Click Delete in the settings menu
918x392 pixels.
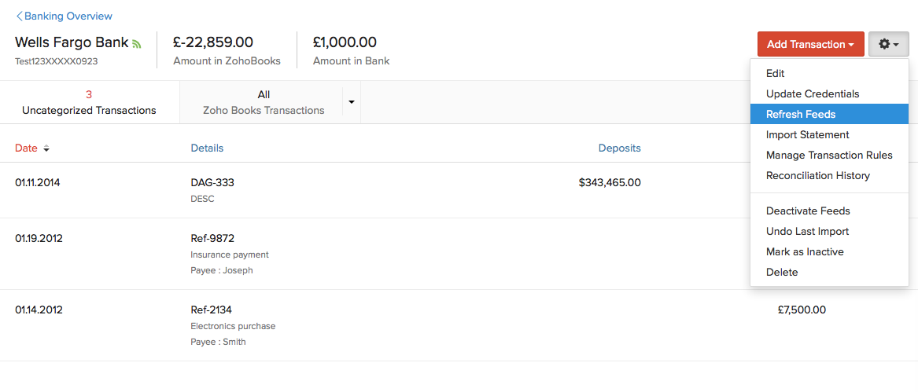(782, 272)
